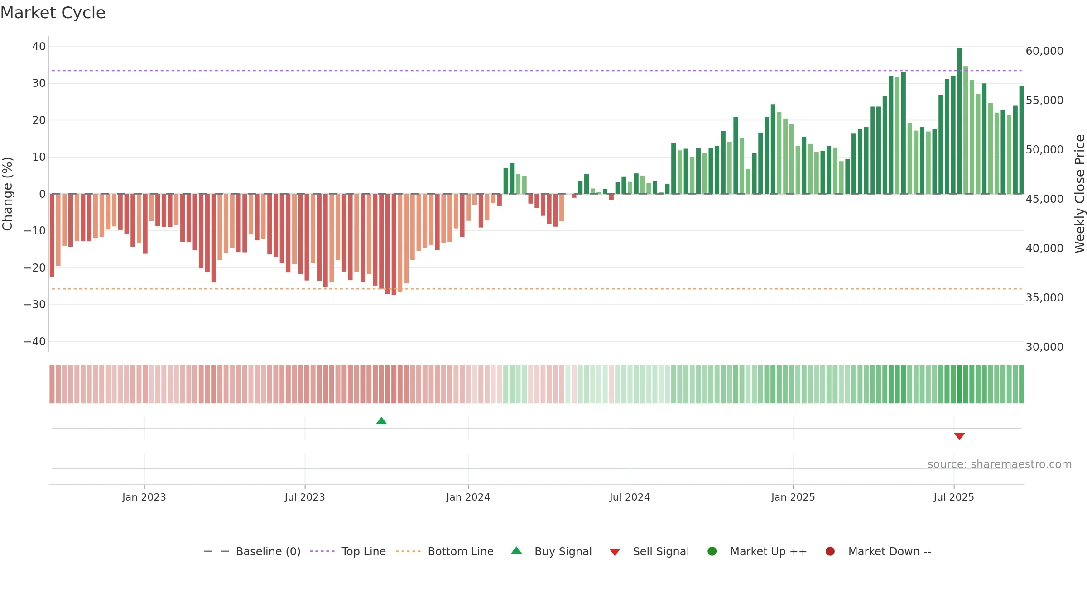Viewport: 1087px width, 611px height.
Task: Toggle the Top Line legend entry
Action: click(x=348, y=552)
